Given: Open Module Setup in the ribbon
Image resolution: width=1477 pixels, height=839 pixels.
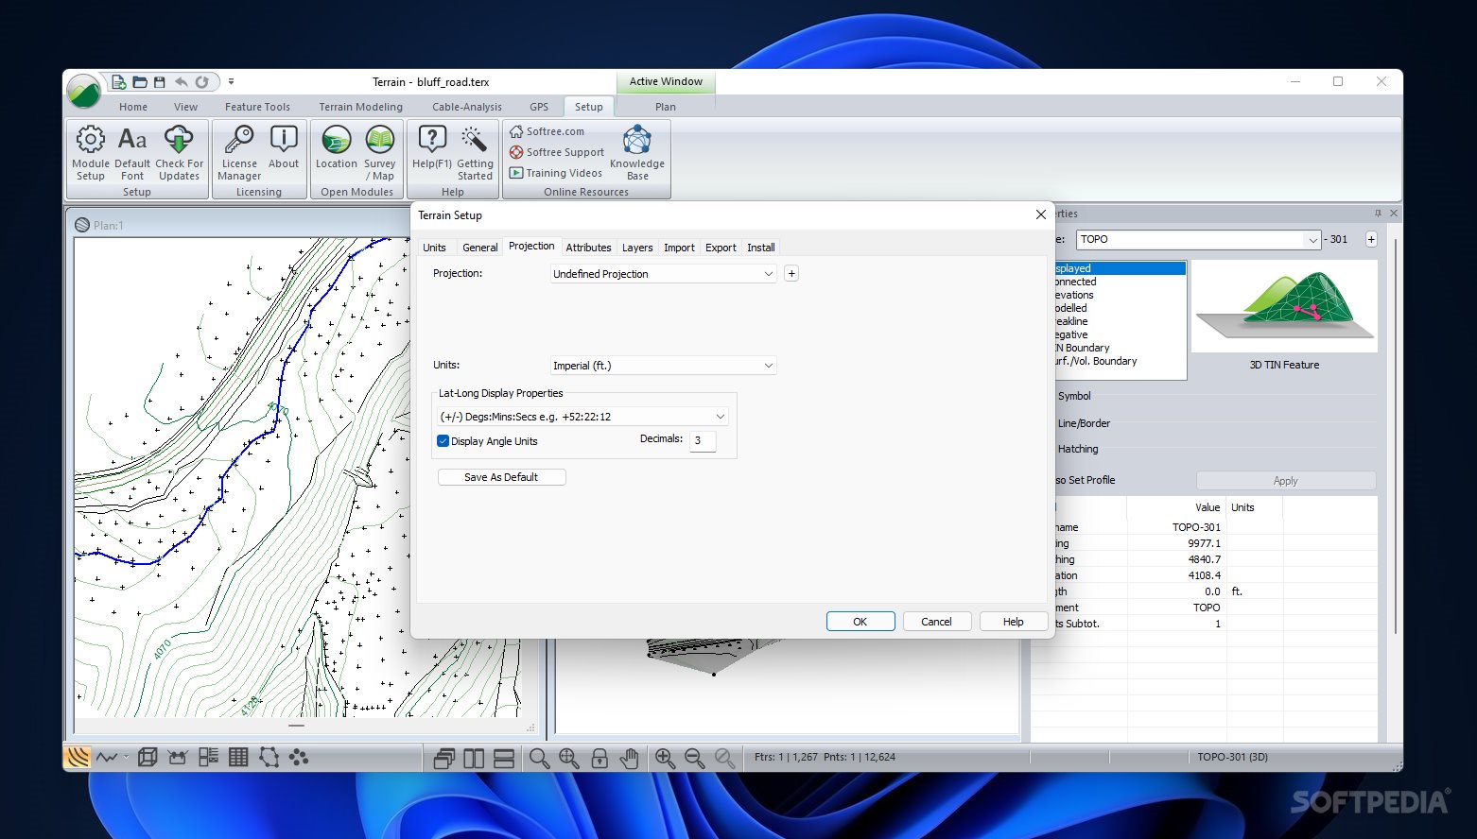Looking at the screenshot, I should pos(90,152).
